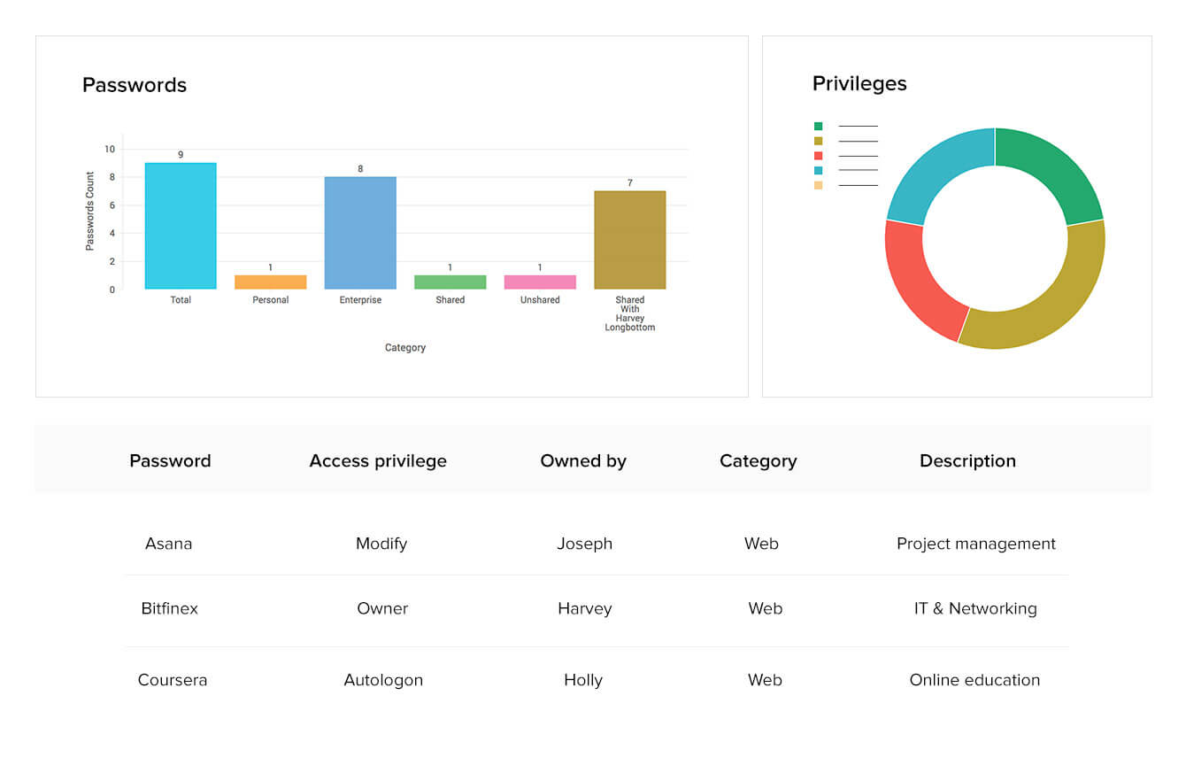Sort by Password column header

pyautogui.click(x=170, y=461)
